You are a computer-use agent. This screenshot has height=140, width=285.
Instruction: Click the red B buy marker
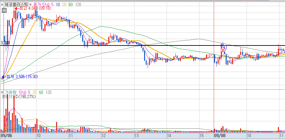223,50
